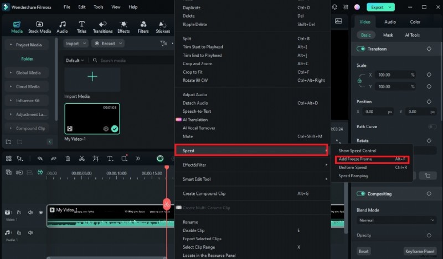Viewport: 443px width, 259px height.
Task: Click the scissors split tool in timeline toolbar
Action: (81, 158)
